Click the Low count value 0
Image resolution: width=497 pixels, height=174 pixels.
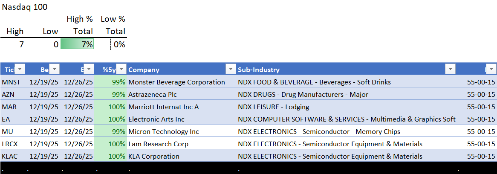click(56, 44)
